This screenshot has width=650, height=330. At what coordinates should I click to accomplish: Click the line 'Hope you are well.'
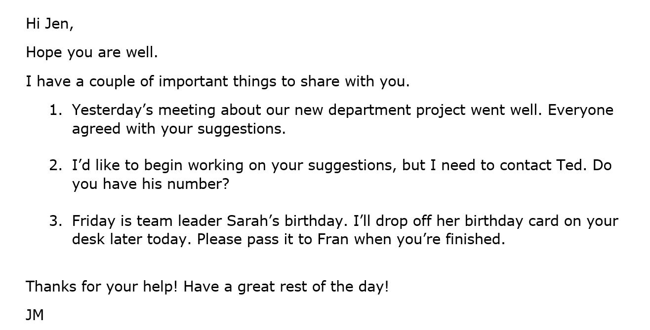click(x=92, y=52)
